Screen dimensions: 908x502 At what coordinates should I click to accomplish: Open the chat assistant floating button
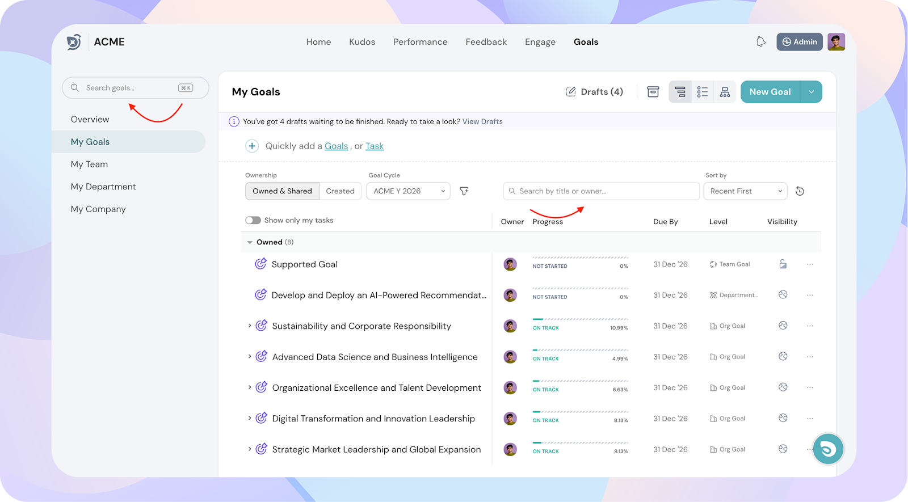828,449
